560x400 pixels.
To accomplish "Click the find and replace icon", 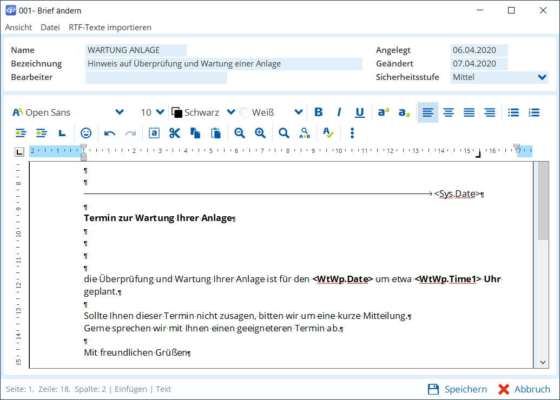I will tap(305, 133).
